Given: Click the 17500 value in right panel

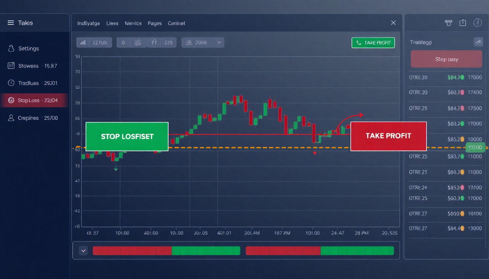Looking at the screenshot, I should coord(475,108).
